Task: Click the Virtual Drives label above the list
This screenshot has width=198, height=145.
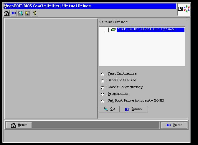Action: click(x=114, y=22)
